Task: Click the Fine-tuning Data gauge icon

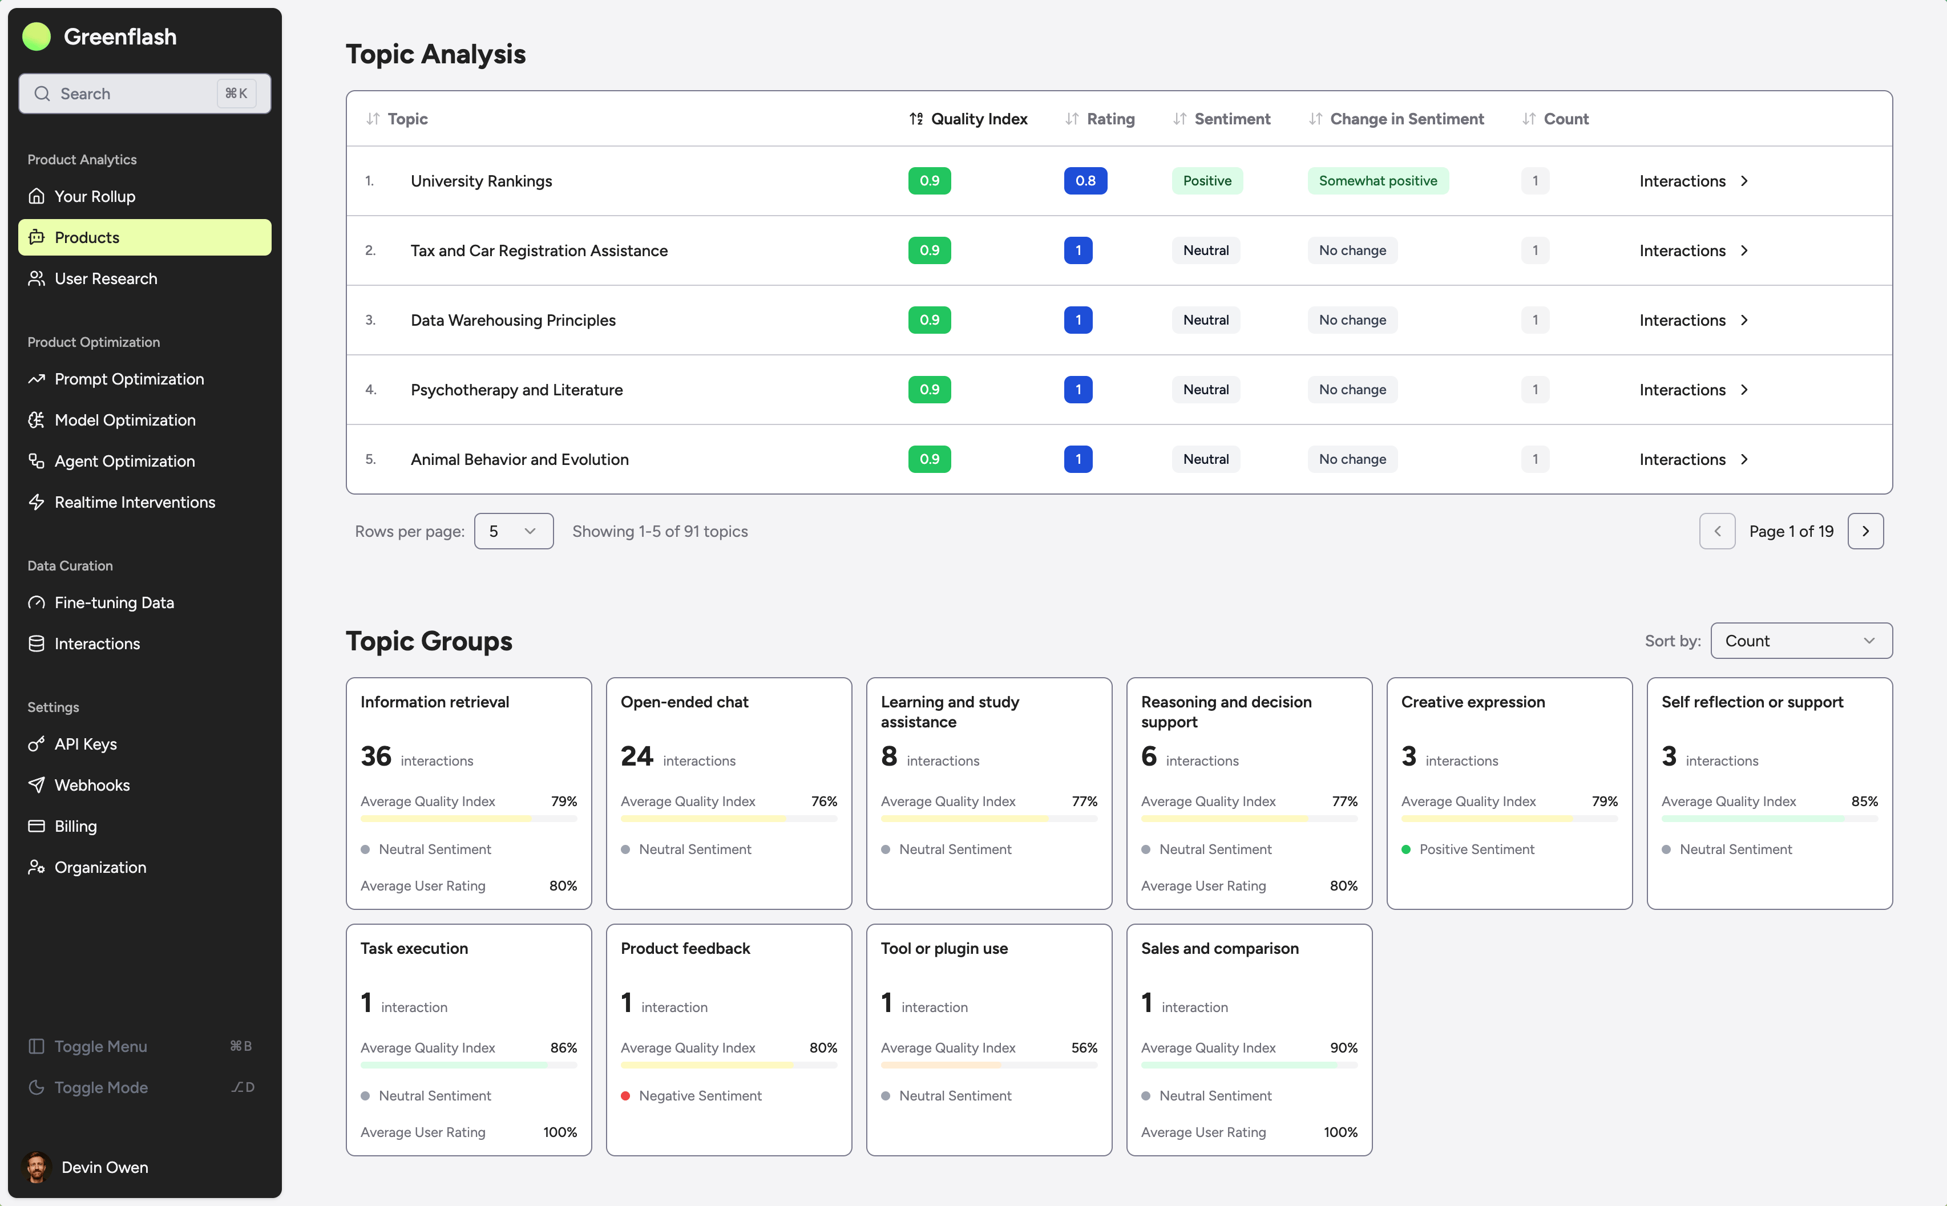Action: (36, 602)
